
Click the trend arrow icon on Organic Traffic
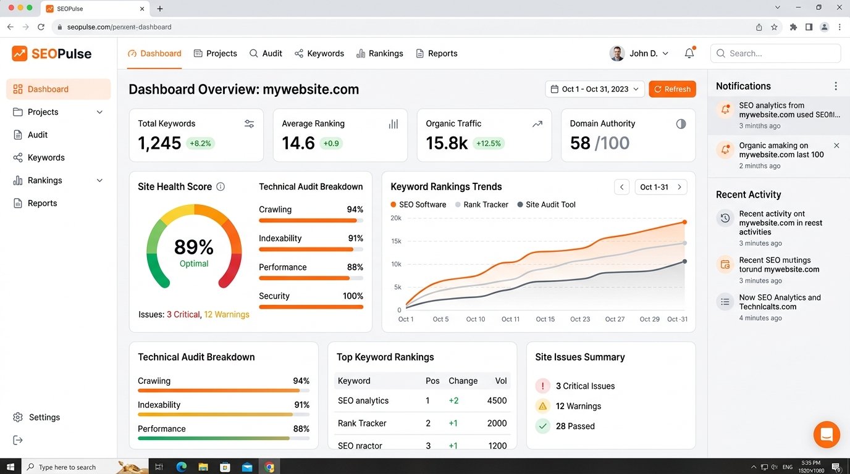tap(537, 124)
